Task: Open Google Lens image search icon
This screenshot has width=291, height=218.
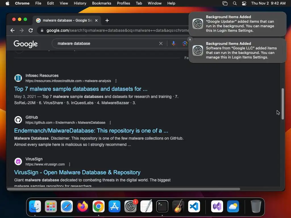Action: [185, 43]
